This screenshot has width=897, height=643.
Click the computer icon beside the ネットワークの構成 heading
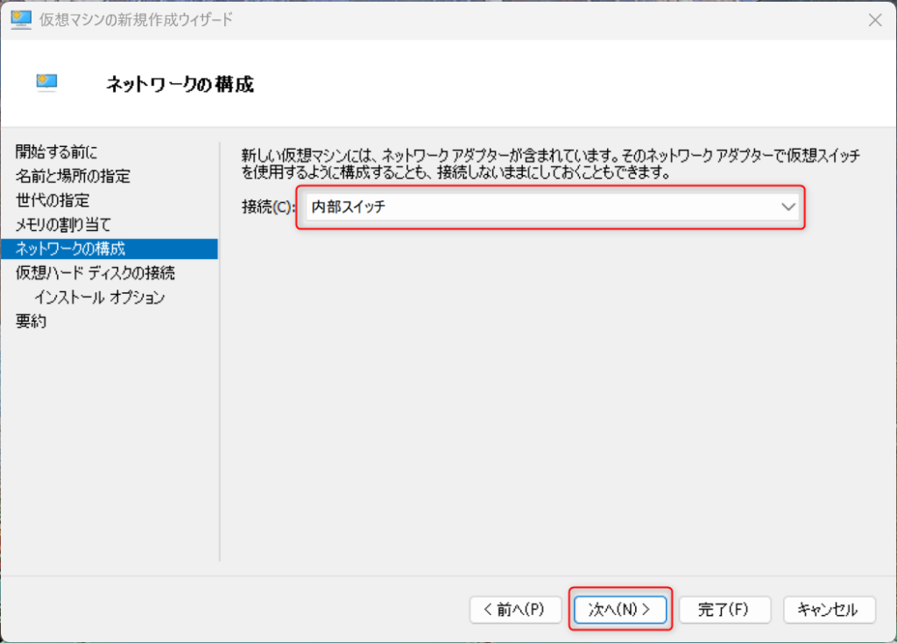click(46, 82)
